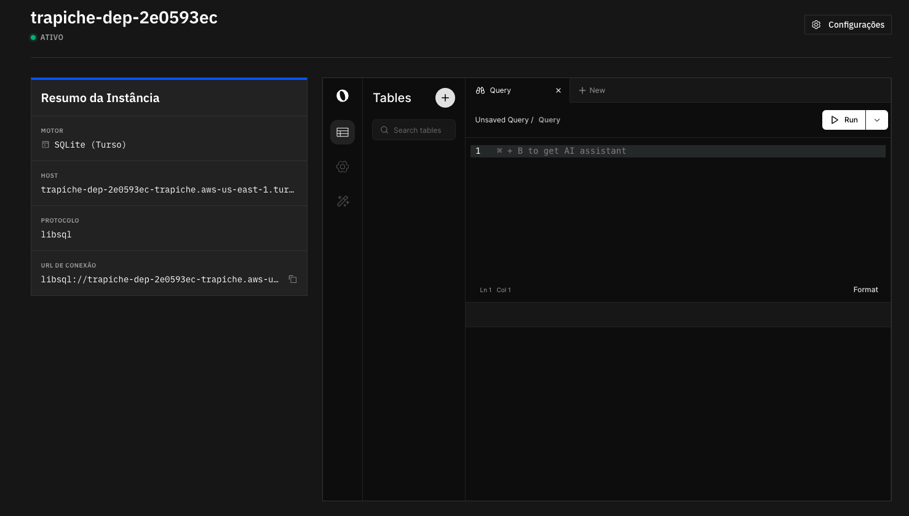The width and height of the screenshot is (909, 516).
Task: Select the tables view sidebar icon
Action: (x=343, y=132)
